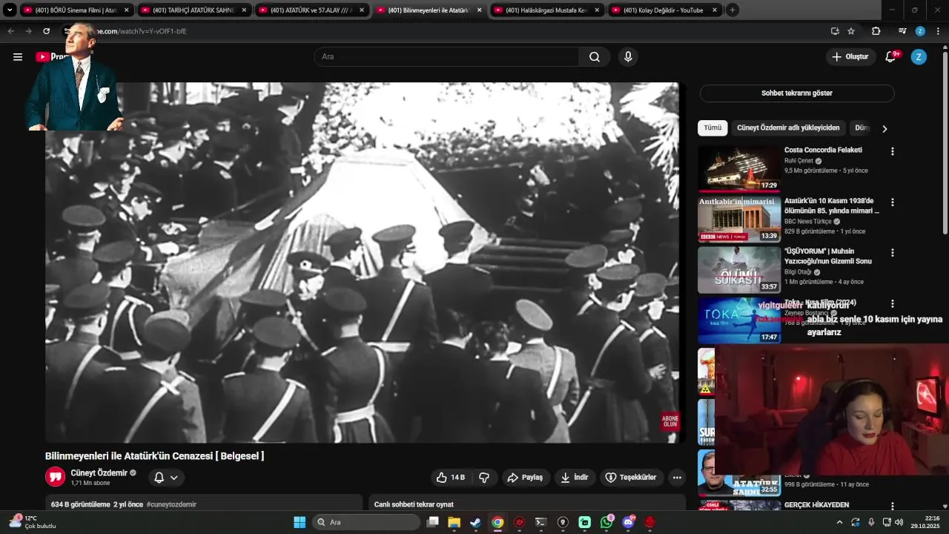Viewport: 949px width, 534px height.
Task: Open the YouTube hamburger guide menu
Action: click(18, 57)
